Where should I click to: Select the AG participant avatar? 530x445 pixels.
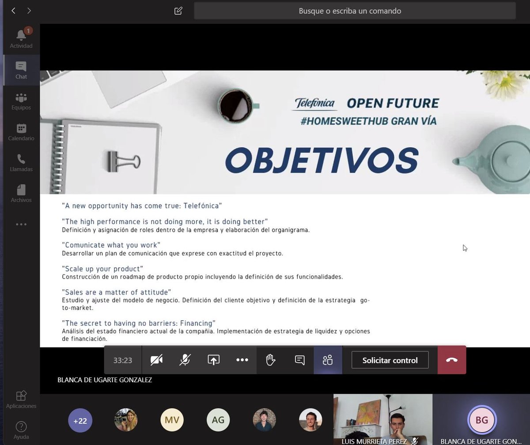point(218,420)
